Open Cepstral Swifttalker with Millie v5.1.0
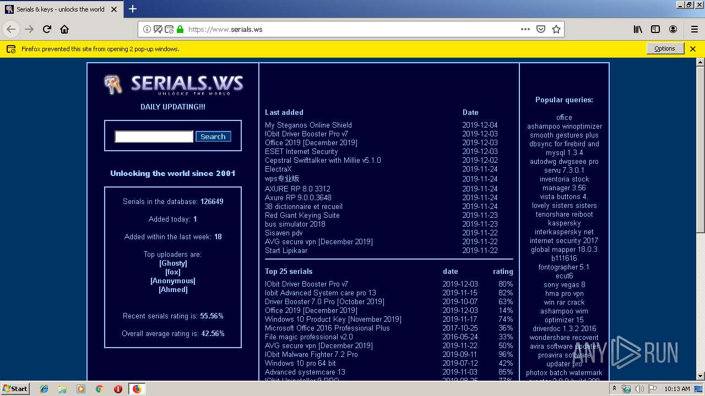The width and height of the screenshot is (705, 396). 323,160
